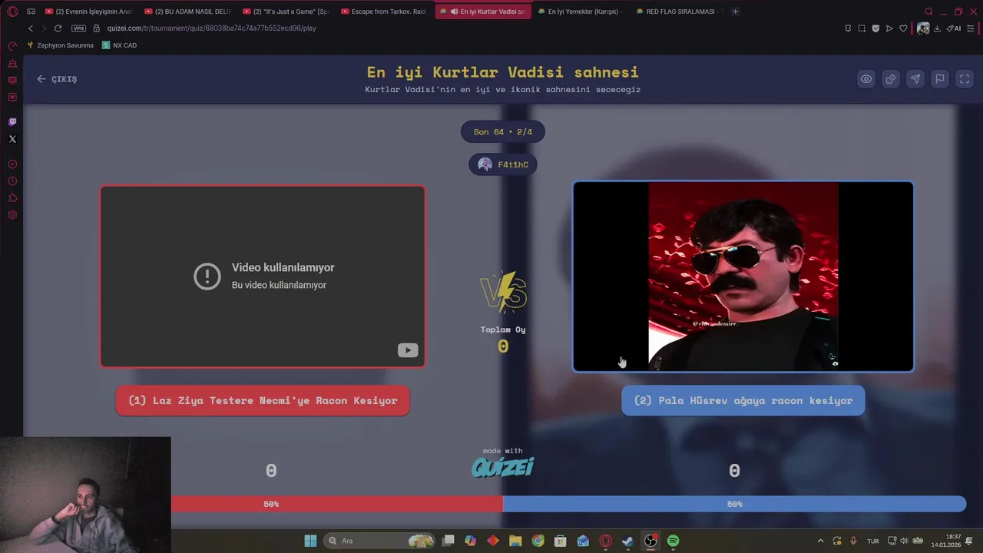Open NX CAD bookmark
Screen dimensions: 983x553
coord(119,45)
